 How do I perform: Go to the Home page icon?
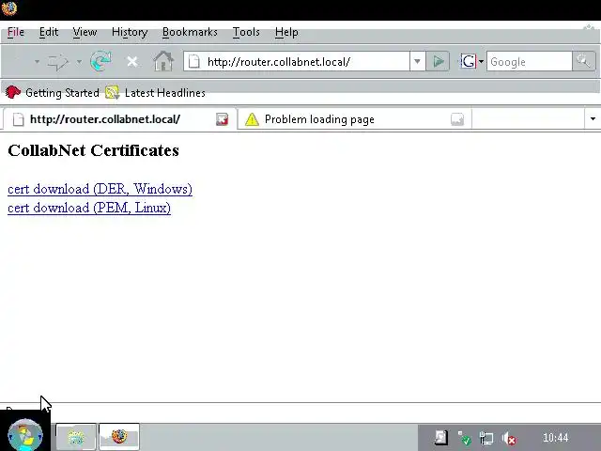pyautogui.click(x=163, y=61)
